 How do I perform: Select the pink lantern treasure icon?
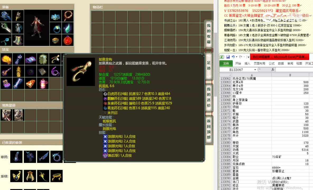point(43,83)
